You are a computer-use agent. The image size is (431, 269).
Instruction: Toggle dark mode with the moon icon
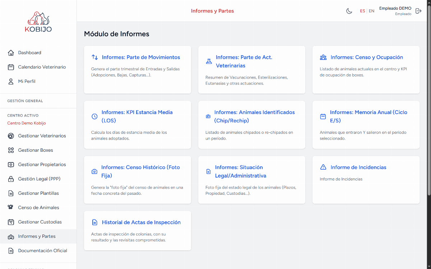349,11
